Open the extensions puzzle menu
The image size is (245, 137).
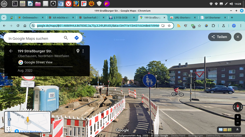[x=213, y=25]
